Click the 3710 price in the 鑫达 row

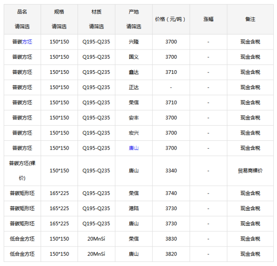pyautogui.click(x=171, y=72)
